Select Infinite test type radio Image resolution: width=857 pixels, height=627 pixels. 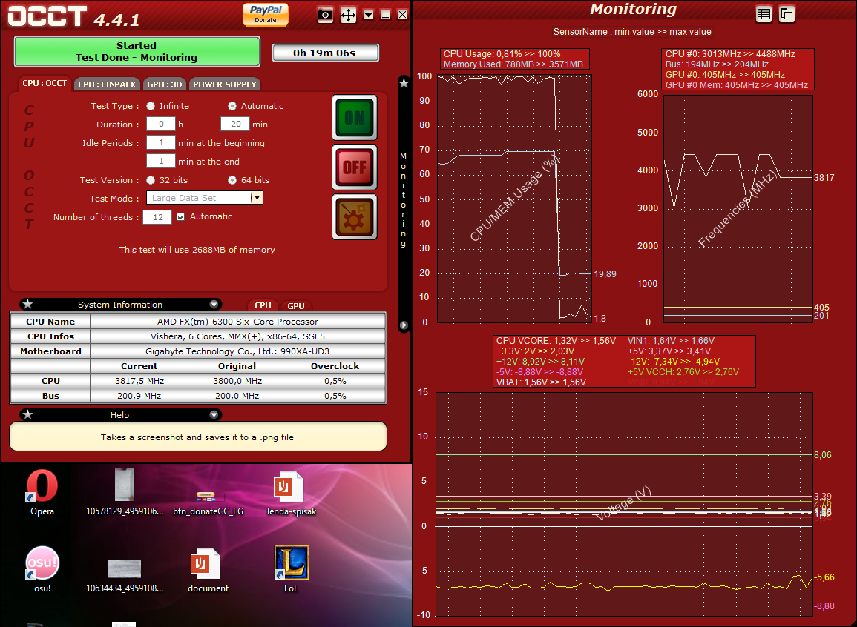tap(151, 106)
